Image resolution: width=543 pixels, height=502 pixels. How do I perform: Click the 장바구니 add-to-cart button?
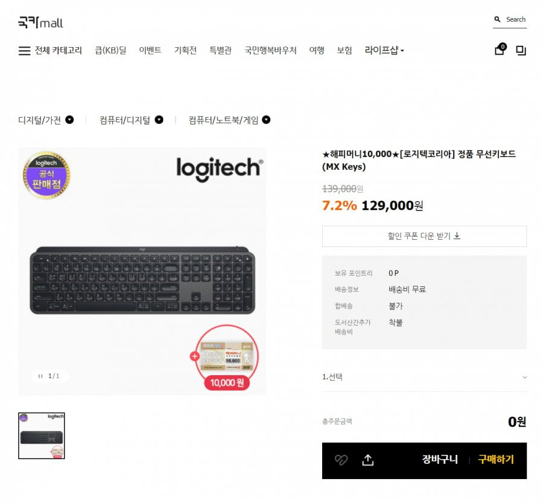pyautogui.click(x=440, y=460)
